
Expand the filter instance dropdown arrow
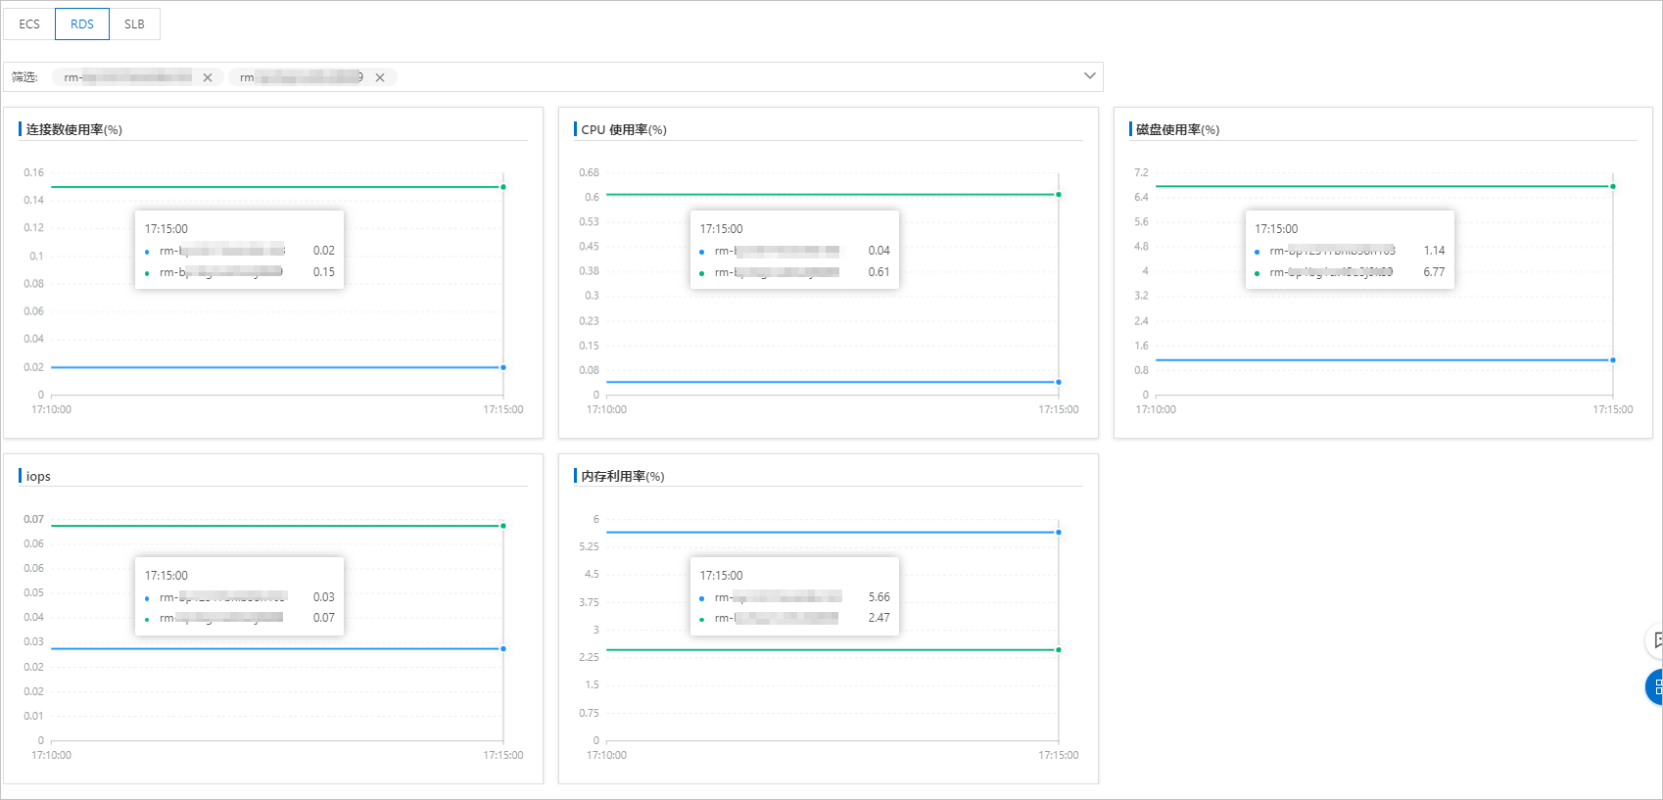(x=1089, y=76)
